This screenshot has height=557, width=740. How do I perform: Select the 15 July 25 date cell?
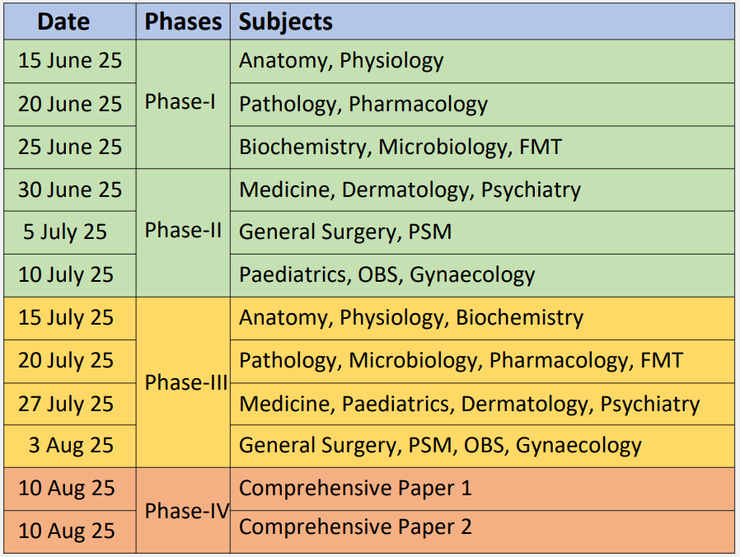click(x=66, y=318)
